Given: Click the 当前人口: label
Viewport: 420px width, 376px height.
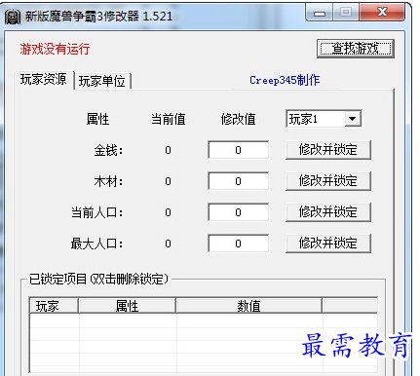Looking at the screenshot, I should click(x=97, y=212).
